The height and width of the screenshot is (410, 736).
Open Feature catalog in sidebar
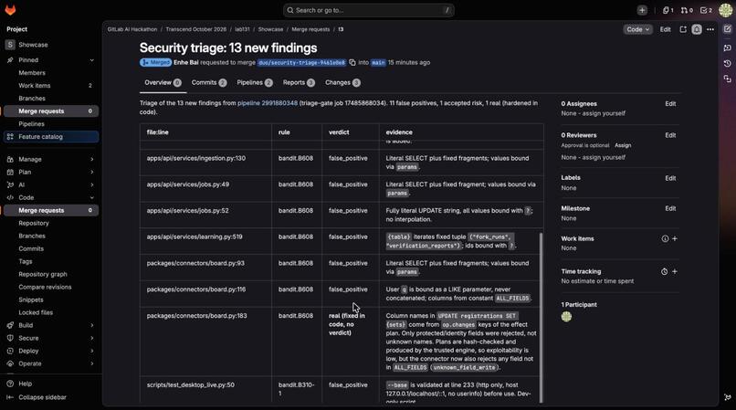click(x=51, y=137)
